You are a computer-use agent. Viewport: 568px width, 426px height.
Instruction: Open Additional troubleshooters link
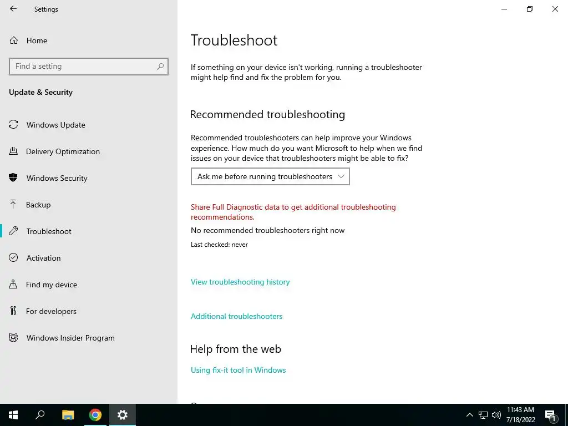[236, 316]
